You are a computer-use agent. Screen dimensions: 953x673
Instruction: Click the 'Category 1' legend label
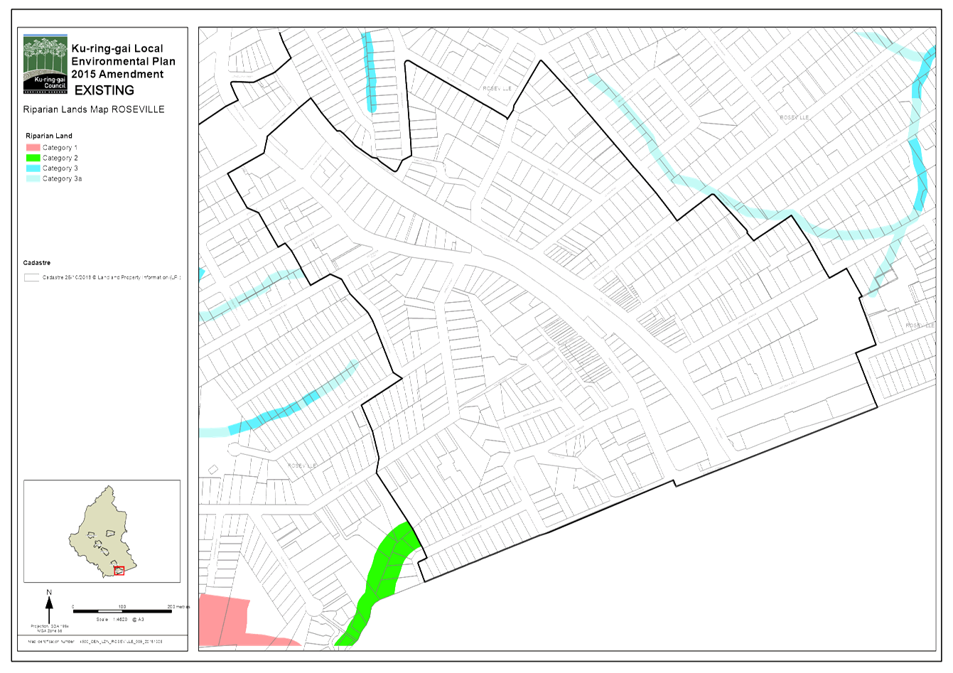click(x=60, y=148)
